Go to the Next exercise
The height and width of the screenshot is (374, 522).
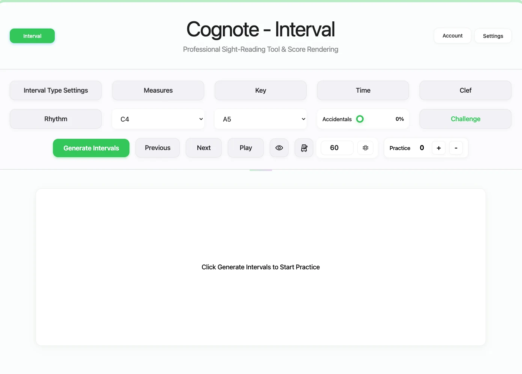pos(204,148)
